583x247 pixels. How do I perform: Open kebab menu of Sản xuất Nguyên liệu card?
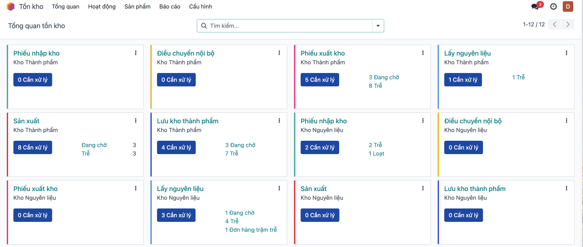(423, 189)
